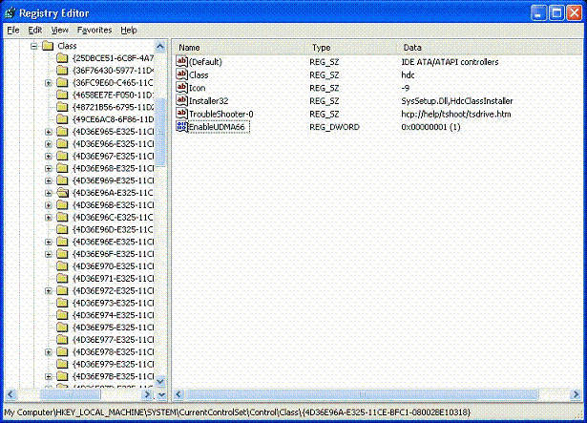This screenshot has height=423, width=587.
Task: Click the 0x00000001 (1) data value
Action: point(430,127)
